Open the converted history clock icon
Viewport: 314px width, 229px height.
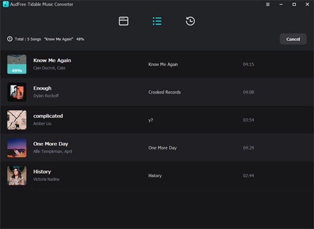coord(190,21)
